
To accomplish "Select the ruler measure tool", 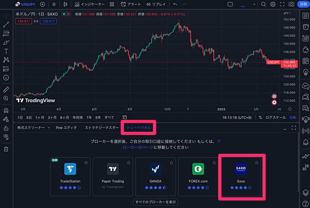I will [6, 90].
